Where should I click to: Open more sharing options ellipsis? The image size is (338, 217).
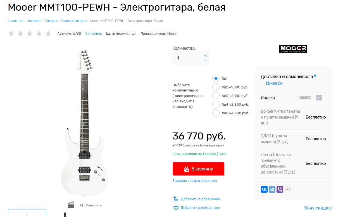click(x=288, y=189)
